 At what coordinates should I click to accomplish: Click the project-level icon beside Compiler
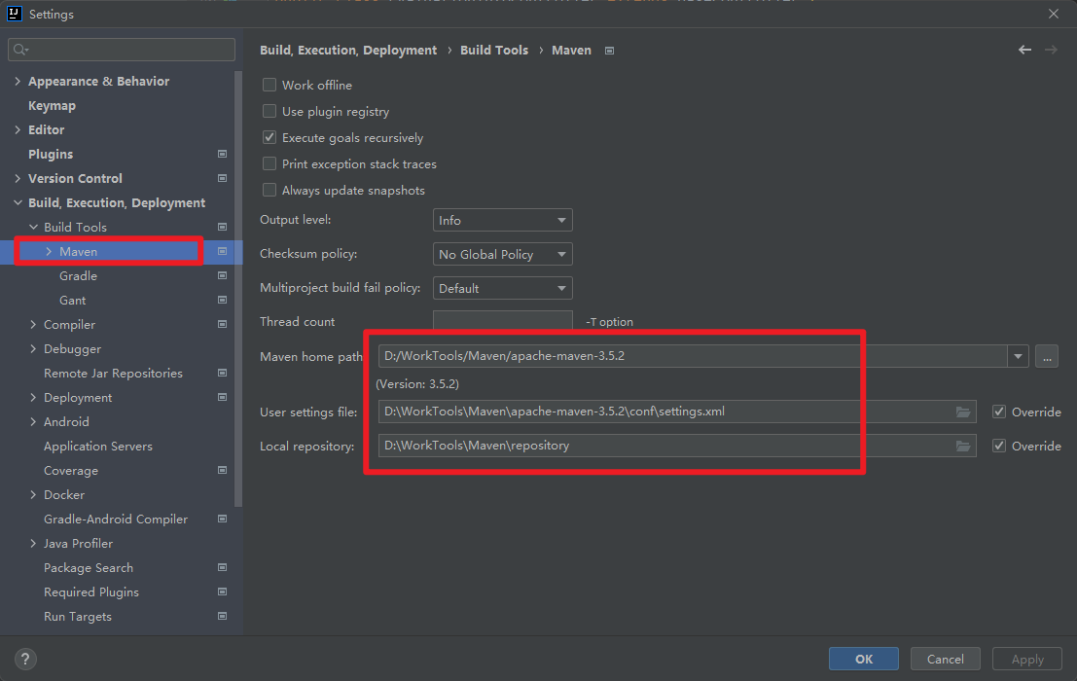tap(222, 324)
